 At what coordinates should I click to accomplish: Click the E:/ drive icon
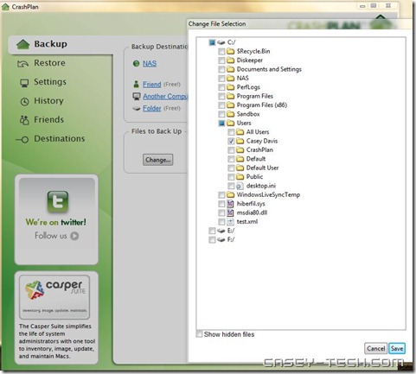(221, 231)
